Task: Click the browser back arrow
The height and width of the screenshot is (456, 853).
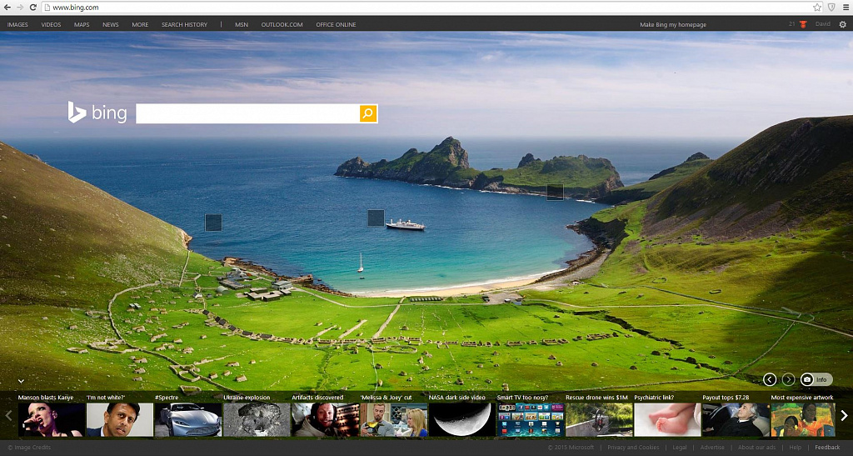Action: coord(7,7)
